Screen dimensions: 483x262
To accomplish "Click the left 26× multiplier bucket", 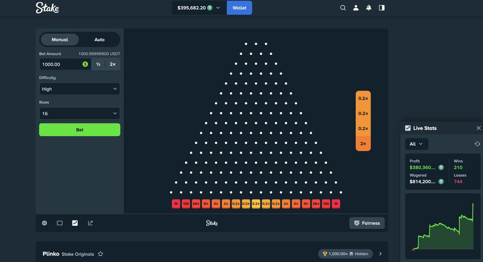I will [x=196, y=204].
